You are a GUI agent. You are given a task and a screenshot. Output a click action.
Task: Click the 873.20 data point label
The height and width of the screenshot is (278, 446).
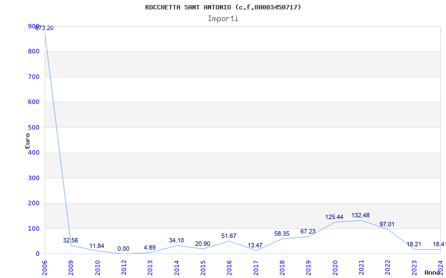coord(45,28)
